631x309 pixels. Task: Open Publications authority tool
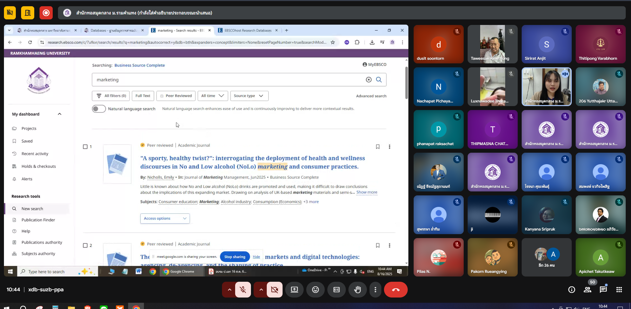click(42, 242)
